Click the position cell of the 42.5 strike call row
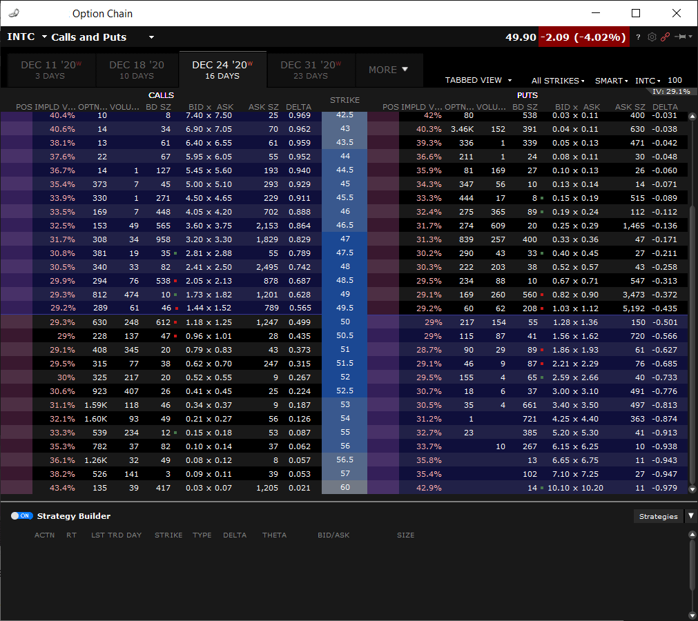The width and height of the screenshot is (698, 621). tap(17, 115)
